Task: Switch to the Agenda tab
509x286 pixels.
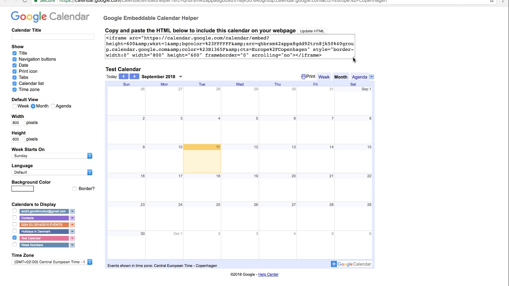Action: pos(359,77)
